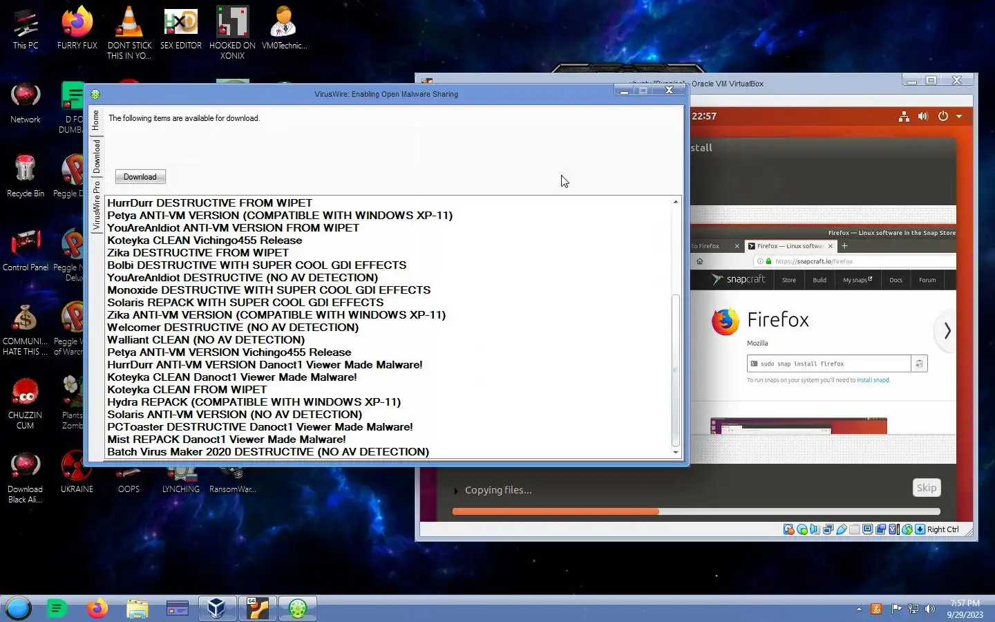Select Koteyka CLEAN Vichingo455 Release row
Image resolution: width=995 pixels, height=622 pixels.
point(388,241)
